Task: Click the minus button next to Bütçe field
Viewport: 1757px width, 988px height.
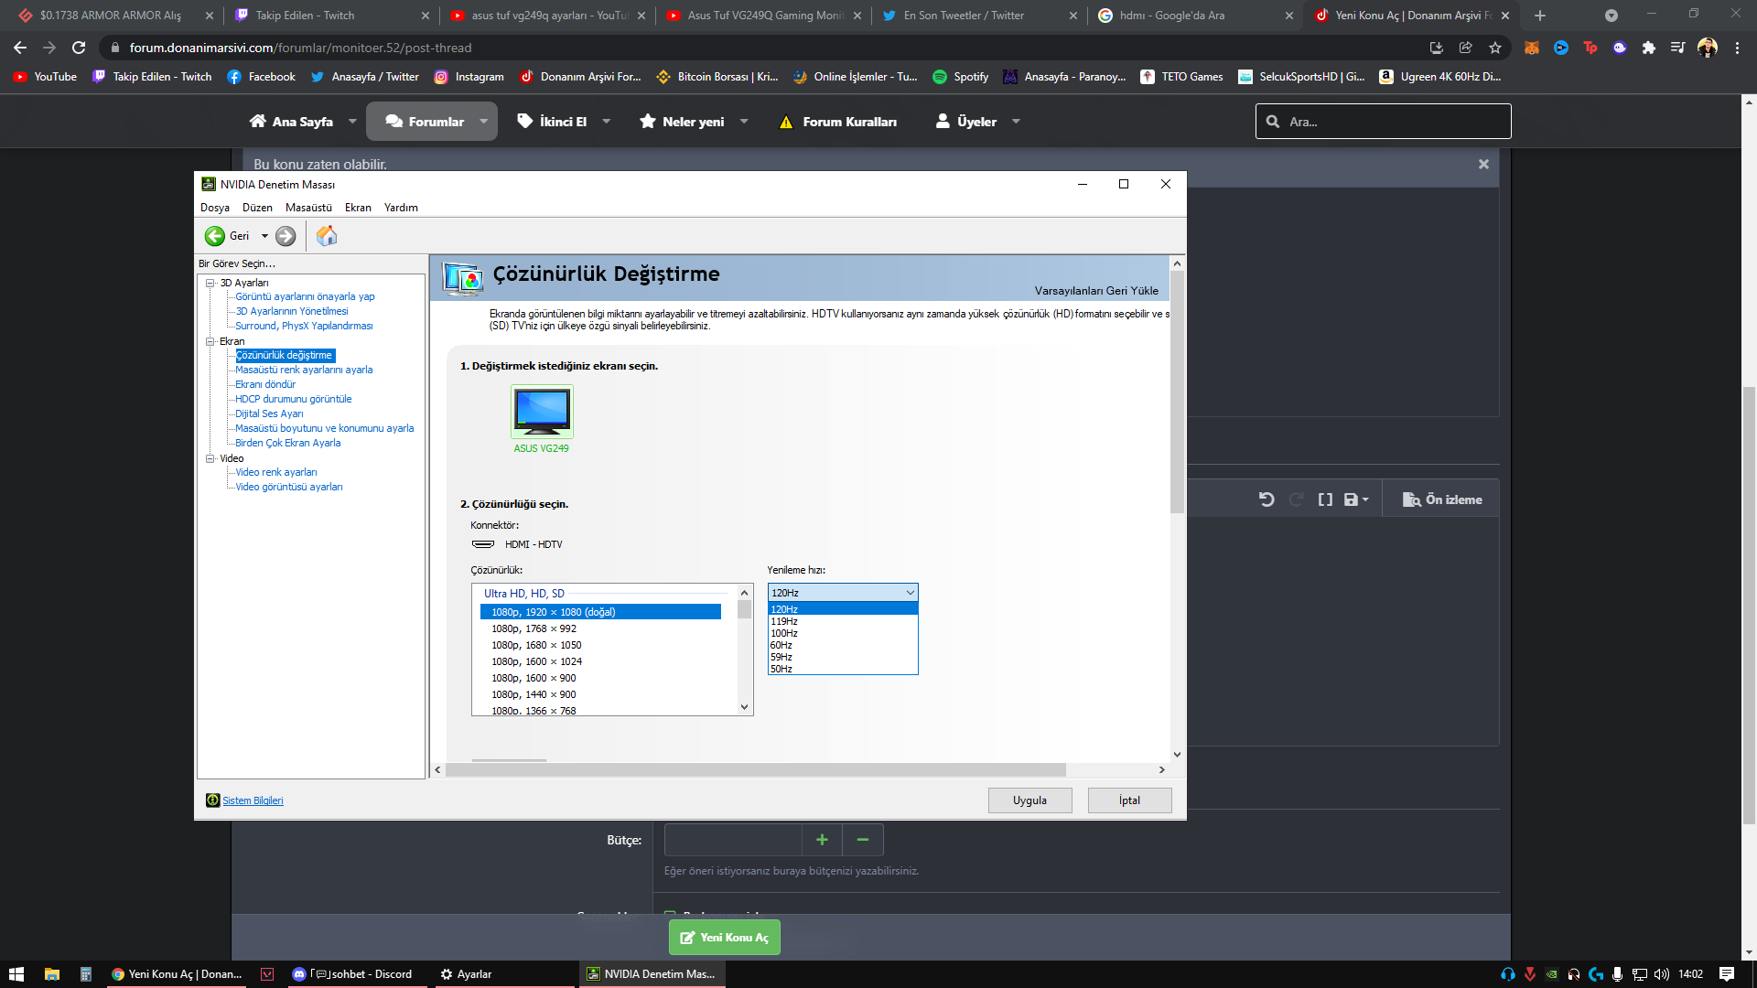Action: click(x=862, y=840)
